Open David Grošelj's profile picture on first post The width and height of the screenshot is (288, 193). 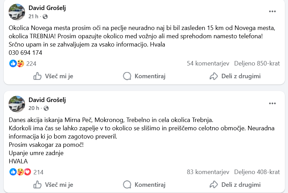[17, 12]
